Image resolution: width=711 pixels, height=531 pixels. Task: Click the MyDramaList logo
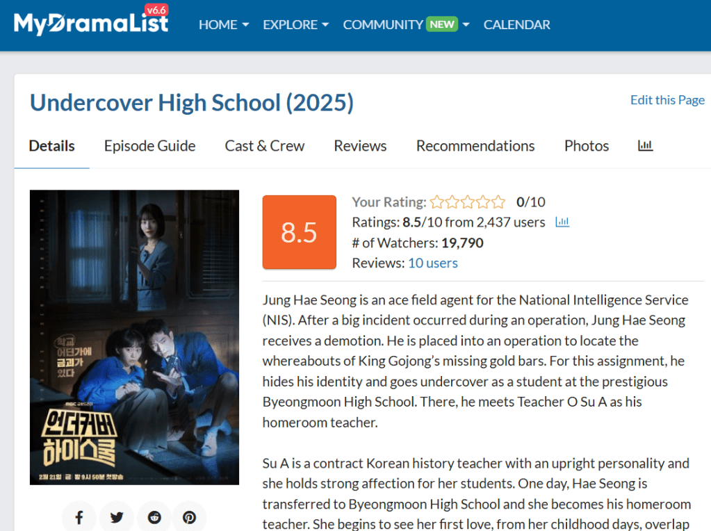tap(91, 22)
